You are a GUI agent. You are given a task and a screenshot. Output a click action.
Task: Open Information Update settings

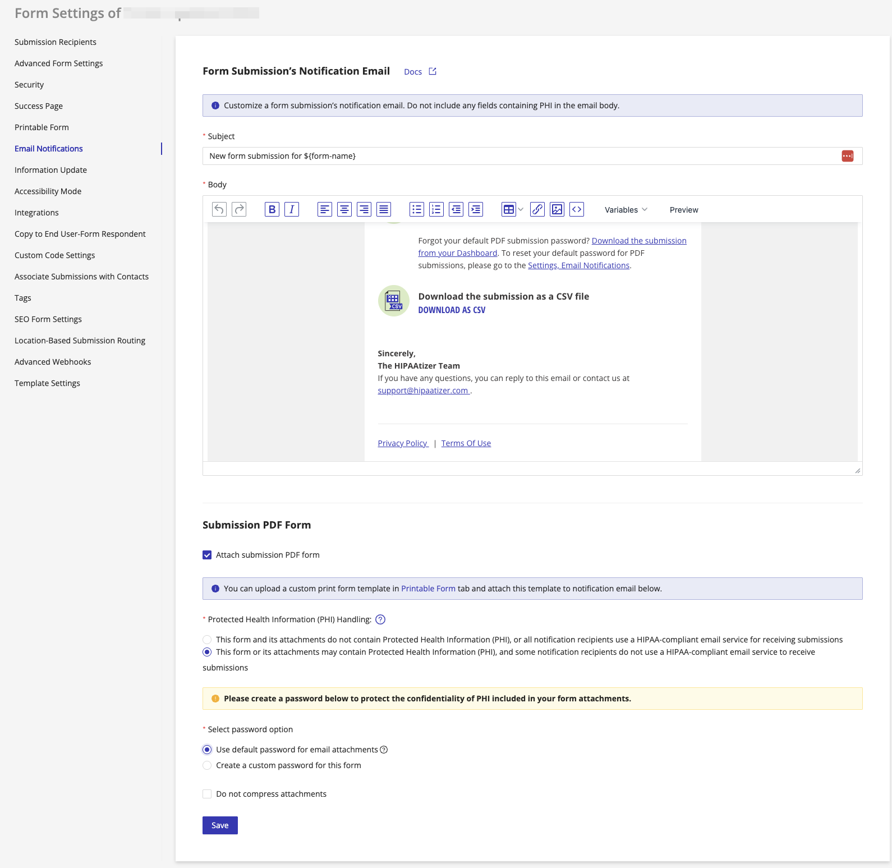point(50,170)
